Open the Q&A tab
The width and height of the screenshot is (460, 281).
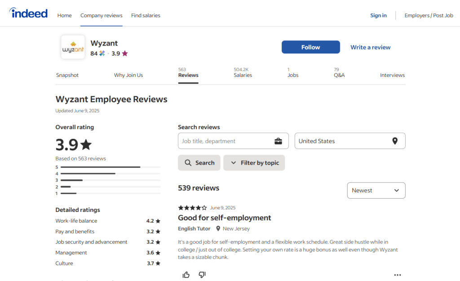point(339,73)
